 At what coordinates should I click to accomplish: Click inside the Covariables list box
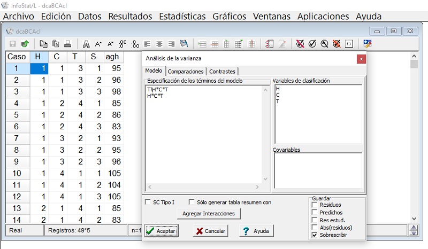point(317,171)
